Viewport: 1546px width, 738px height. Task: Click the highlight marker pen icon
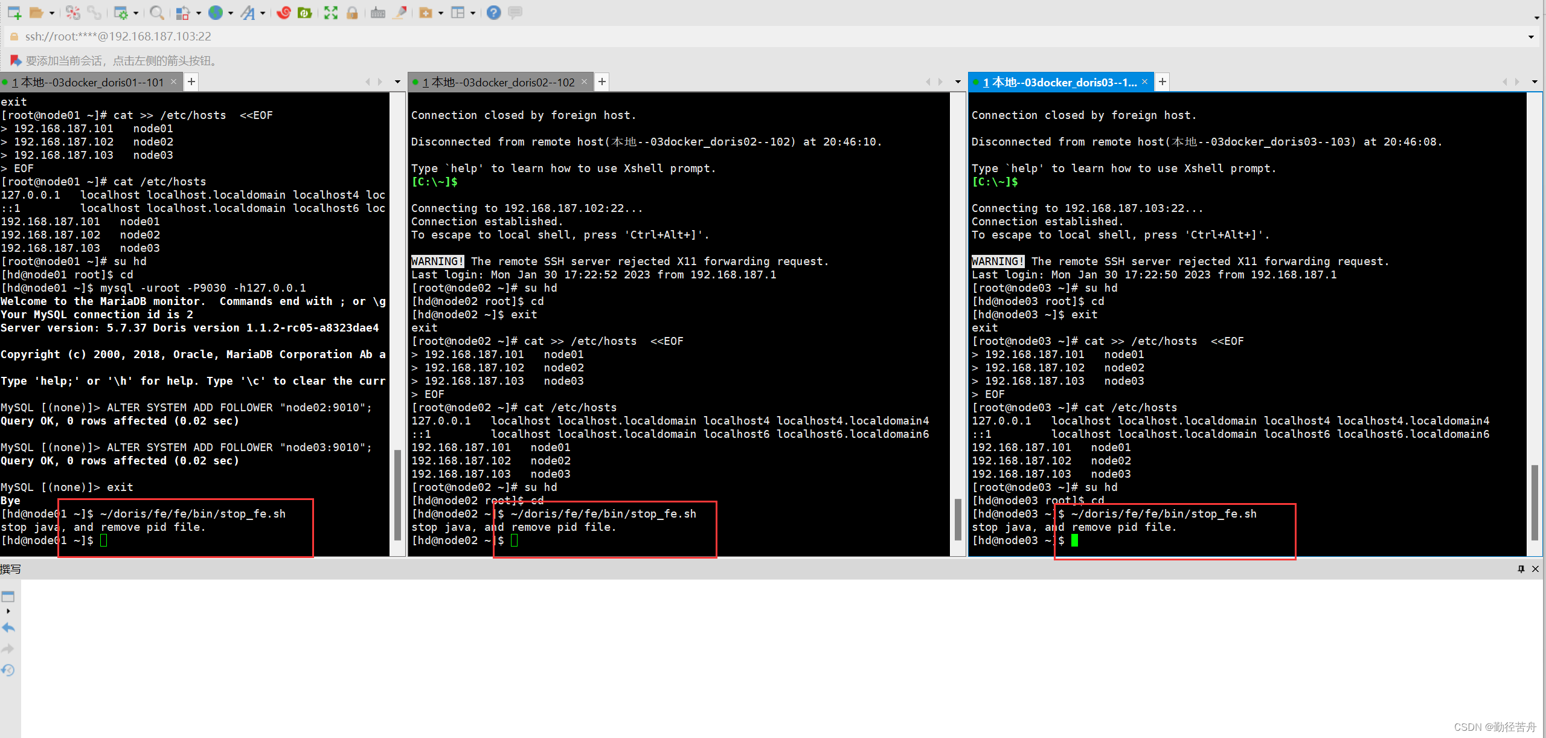399,12
